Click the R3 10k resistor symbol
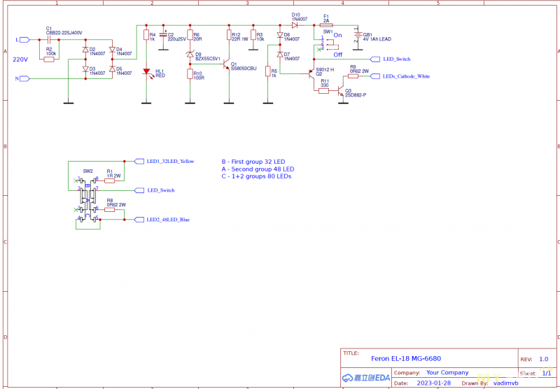This screenshot has height=389, width=560. pos(253,35)
